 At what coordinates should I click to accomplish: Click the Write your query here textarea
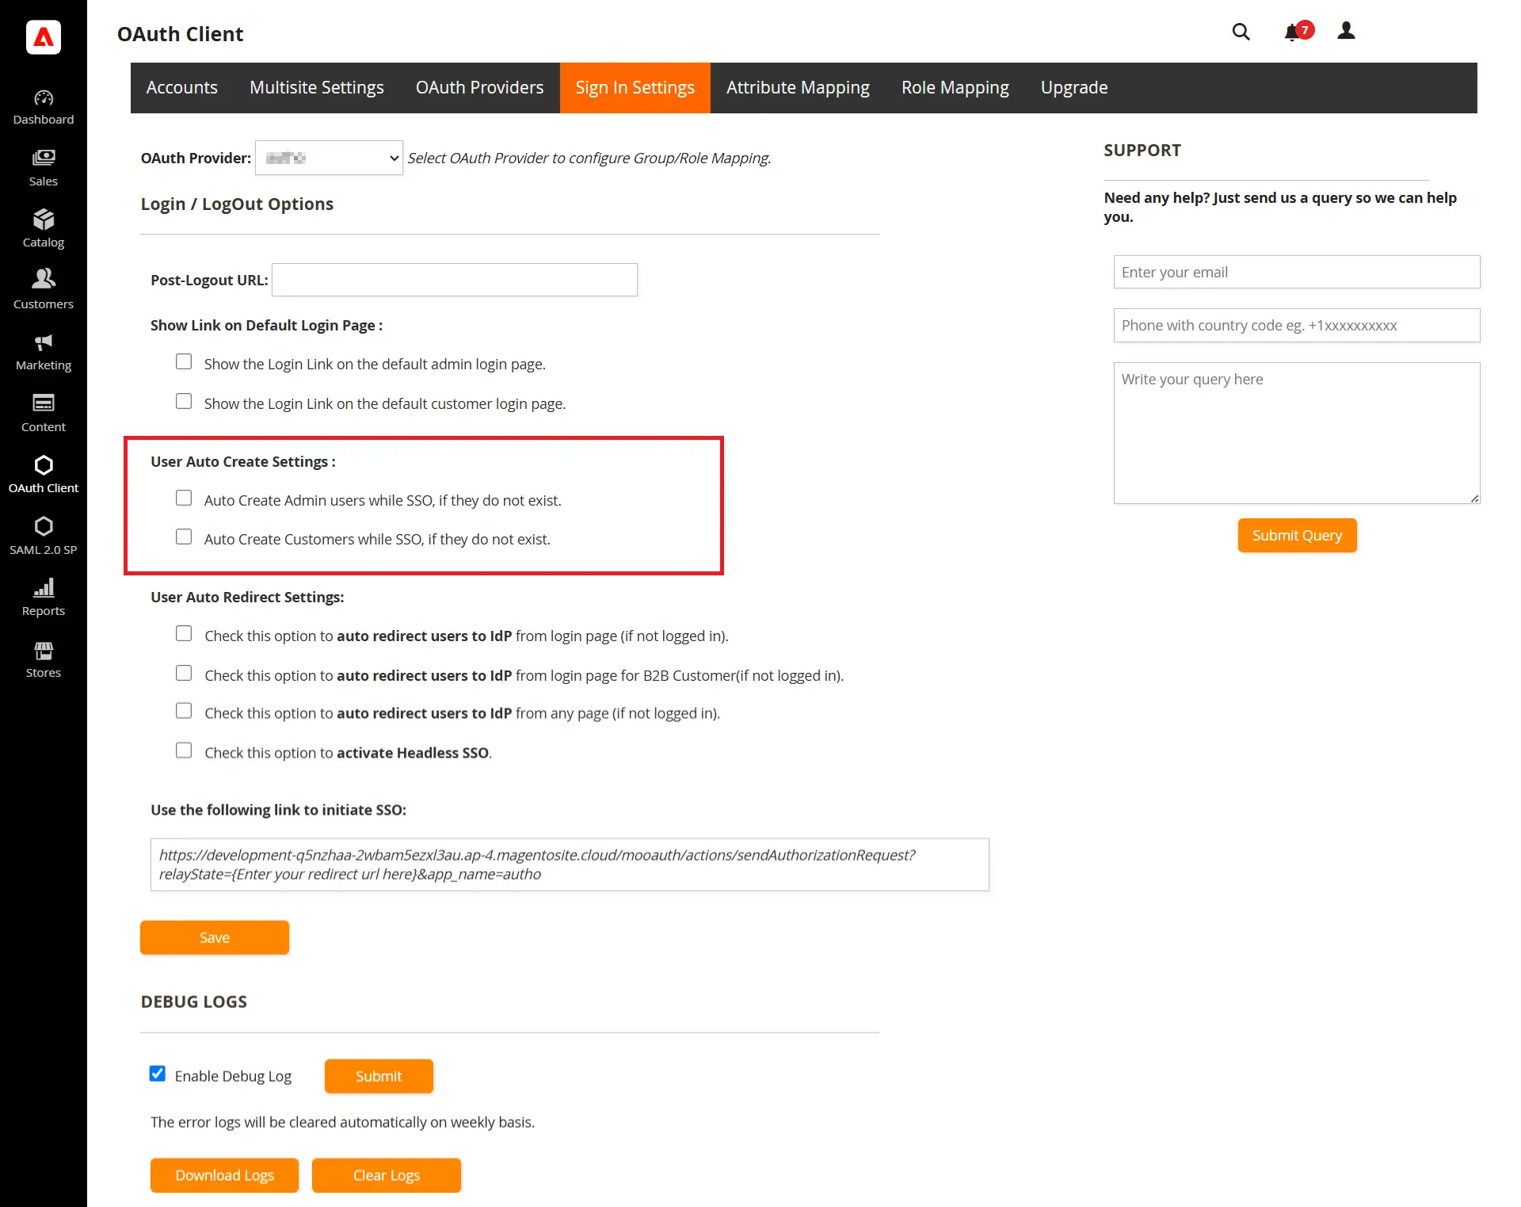(1297, 433)
